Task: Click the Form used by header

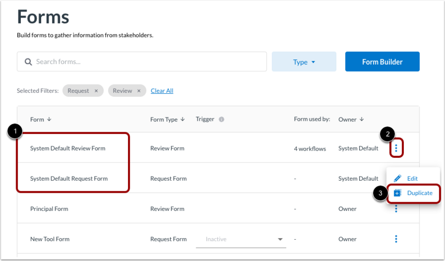Action: (312, 119)
